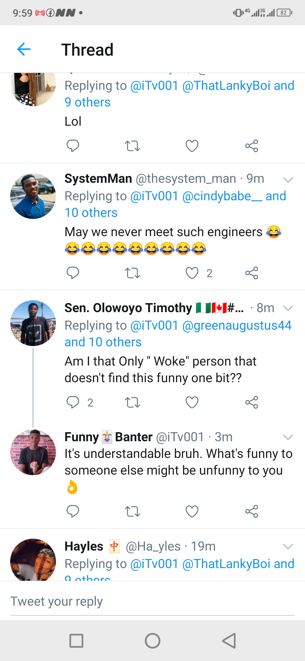Open the @greenaugustus44 mention link
Screen dimensions: 305x661
[x=237, y=325]
